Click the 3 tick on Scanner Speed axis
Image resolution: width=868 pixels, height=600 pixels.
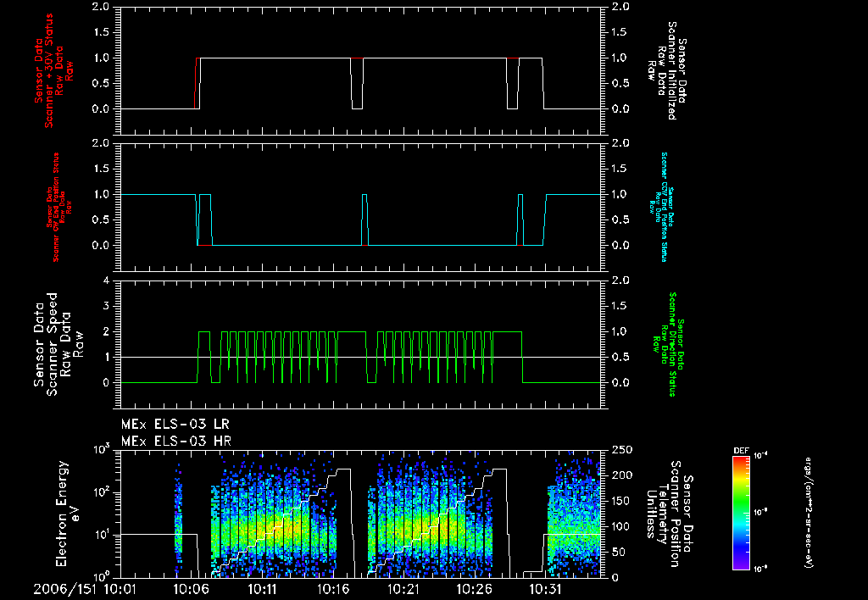click(106, 306)
